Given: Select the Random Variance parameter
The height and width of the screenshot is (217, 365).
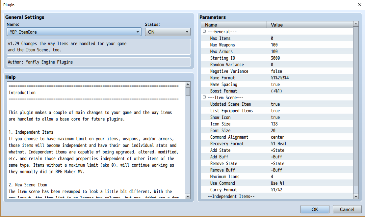Looking at the screenshot, I should 277,65.
